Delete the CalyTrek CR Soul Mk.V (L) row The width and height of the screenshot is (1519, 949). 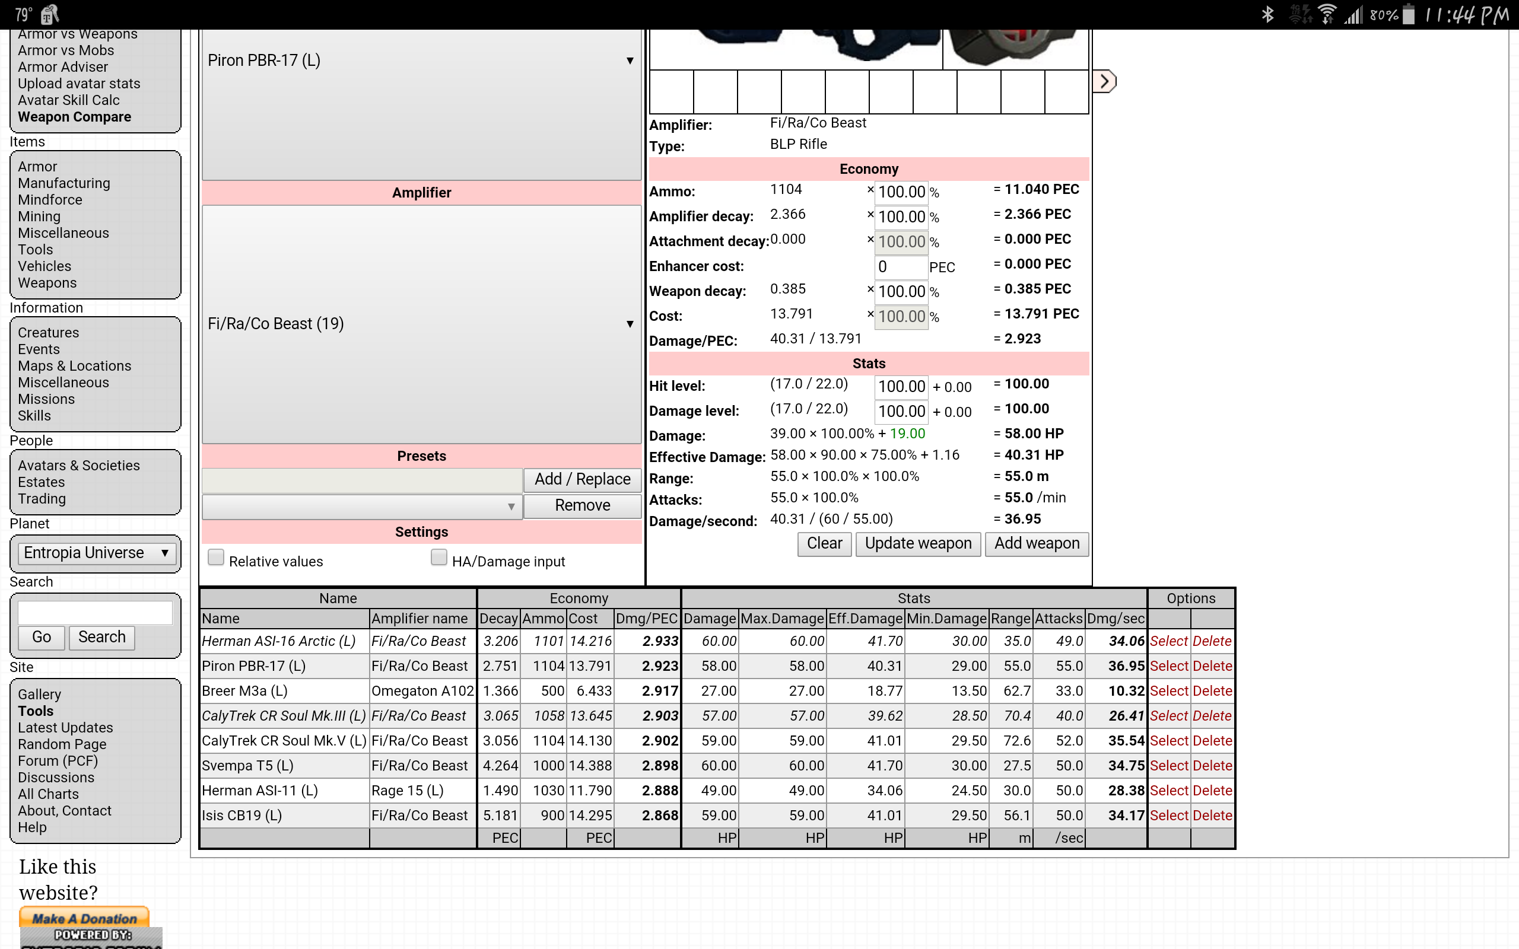pos(1212,741)
